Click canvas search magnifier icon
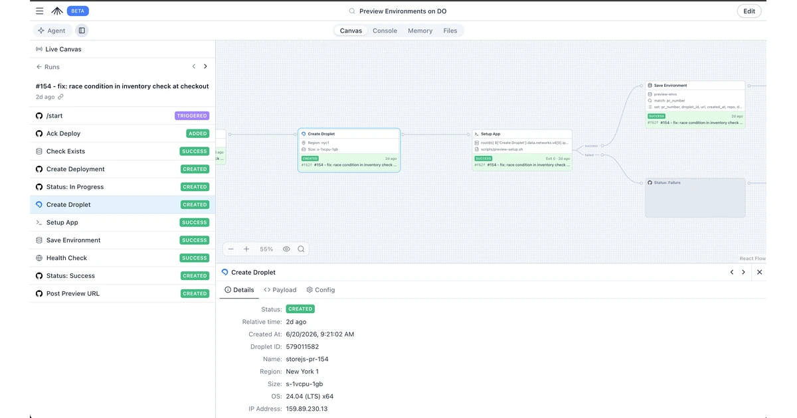Image resolution: width=797 pixels, height=418 pixels. pos(302,249)
